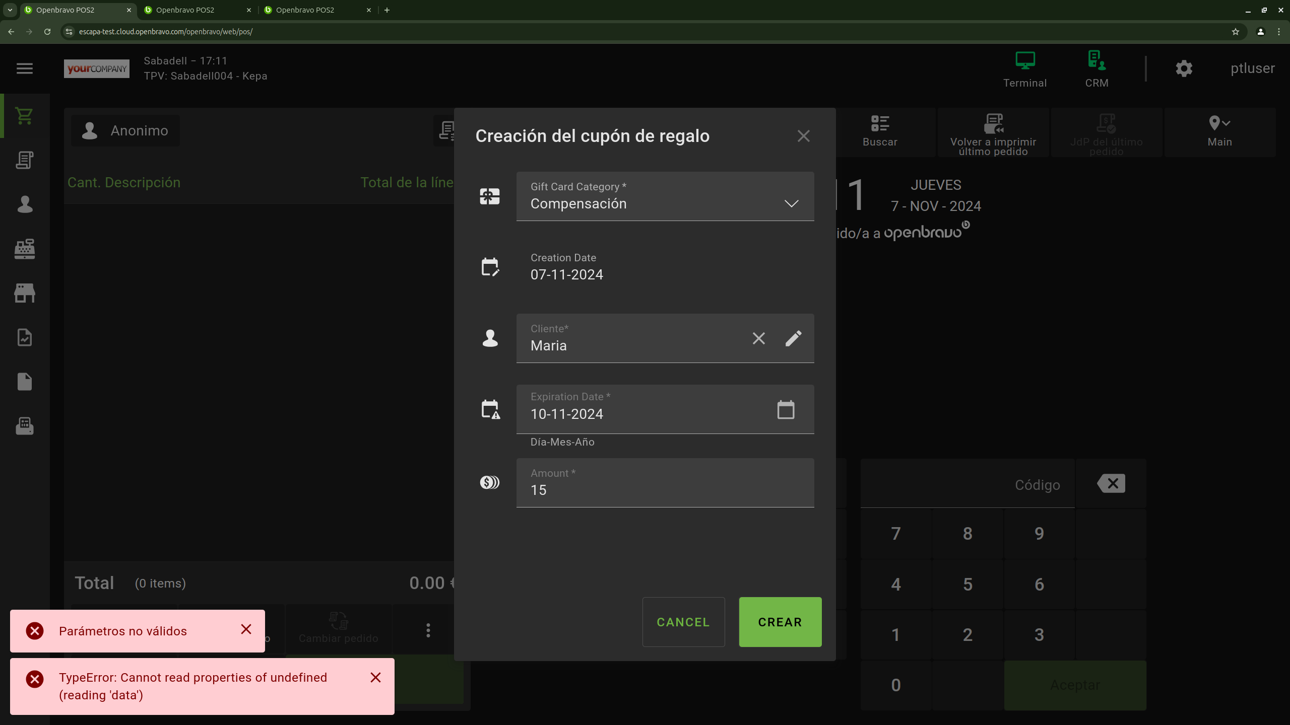The height and width of the screenshot is (725, 1290).
Task: Click the CREAR button
Action: [780, 622]
